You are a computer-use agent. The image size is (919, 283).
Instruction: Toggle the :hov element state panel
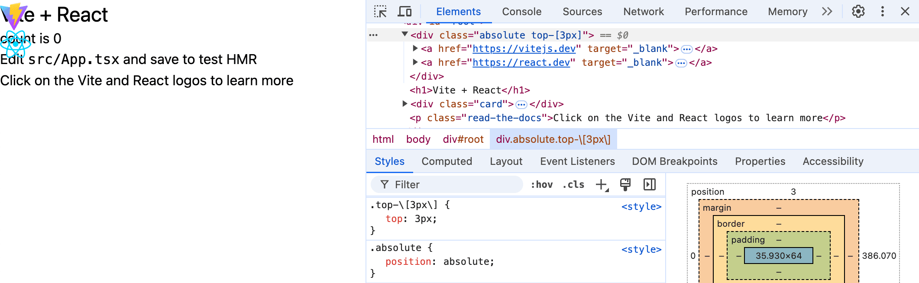(x=541, y=185)
